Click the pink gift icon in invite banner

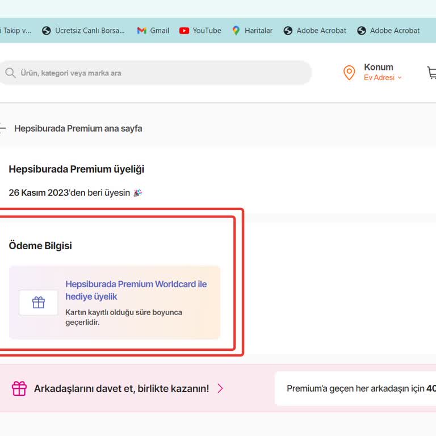point(19,388)
